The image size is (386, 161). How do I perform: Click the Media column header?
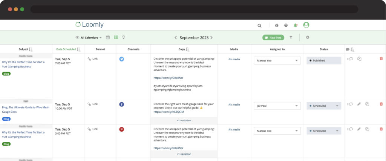pos(234,49)
